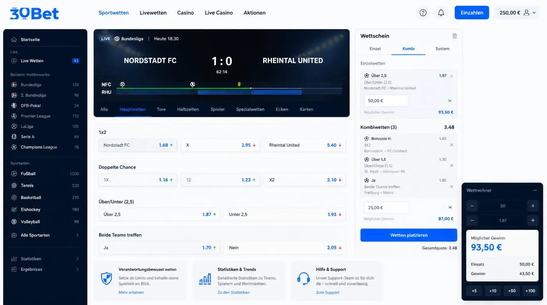The image size is (547, 305).
Task: Remove Über 1,5 selection from betslip
Action: 452,166
